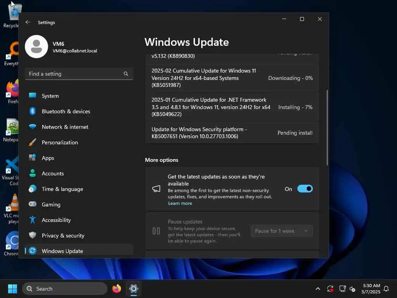The height and width of the screenshot is (298, 397).
Task: Click the Find a setting search box
Action: point(79,74)
